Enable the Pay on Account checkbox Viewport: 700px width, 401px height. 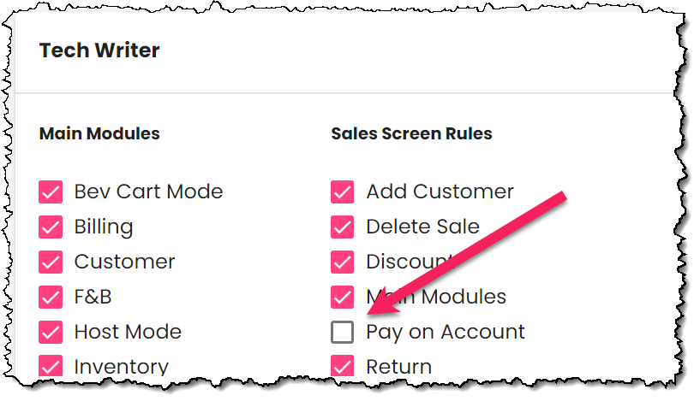343,332
